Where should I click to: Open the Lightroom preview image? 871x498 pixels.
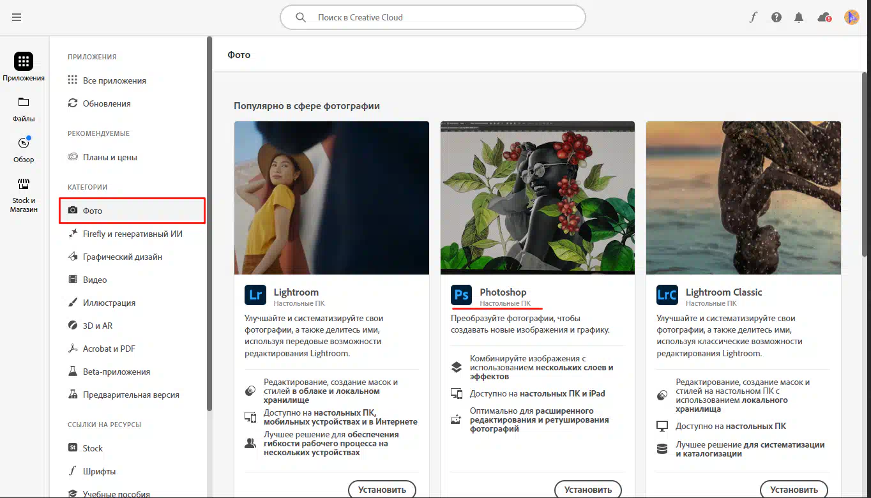(331, 198)
